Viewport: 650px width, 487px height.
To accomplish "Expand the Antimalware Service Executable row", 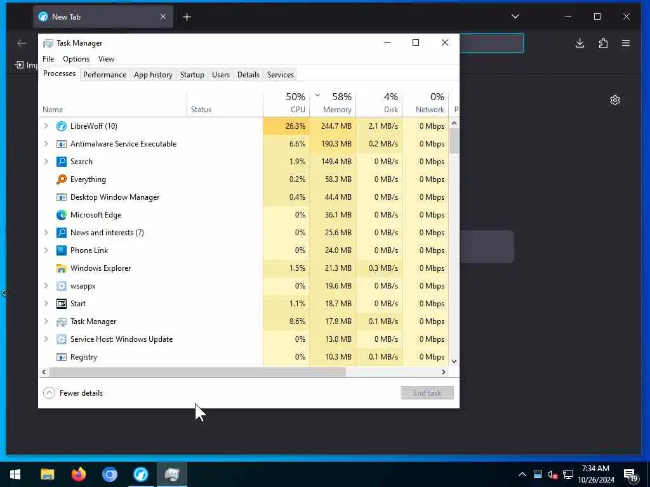I will pos(46,144).
